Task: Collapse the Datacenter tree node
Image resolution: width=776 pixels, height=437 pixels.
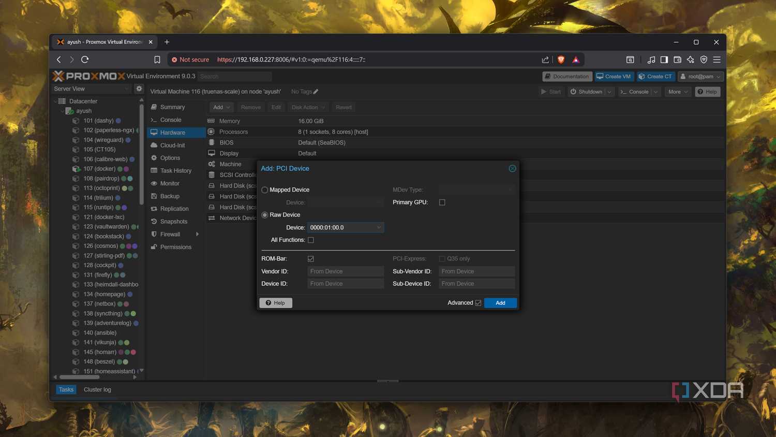Action: (x=56, y=101)
